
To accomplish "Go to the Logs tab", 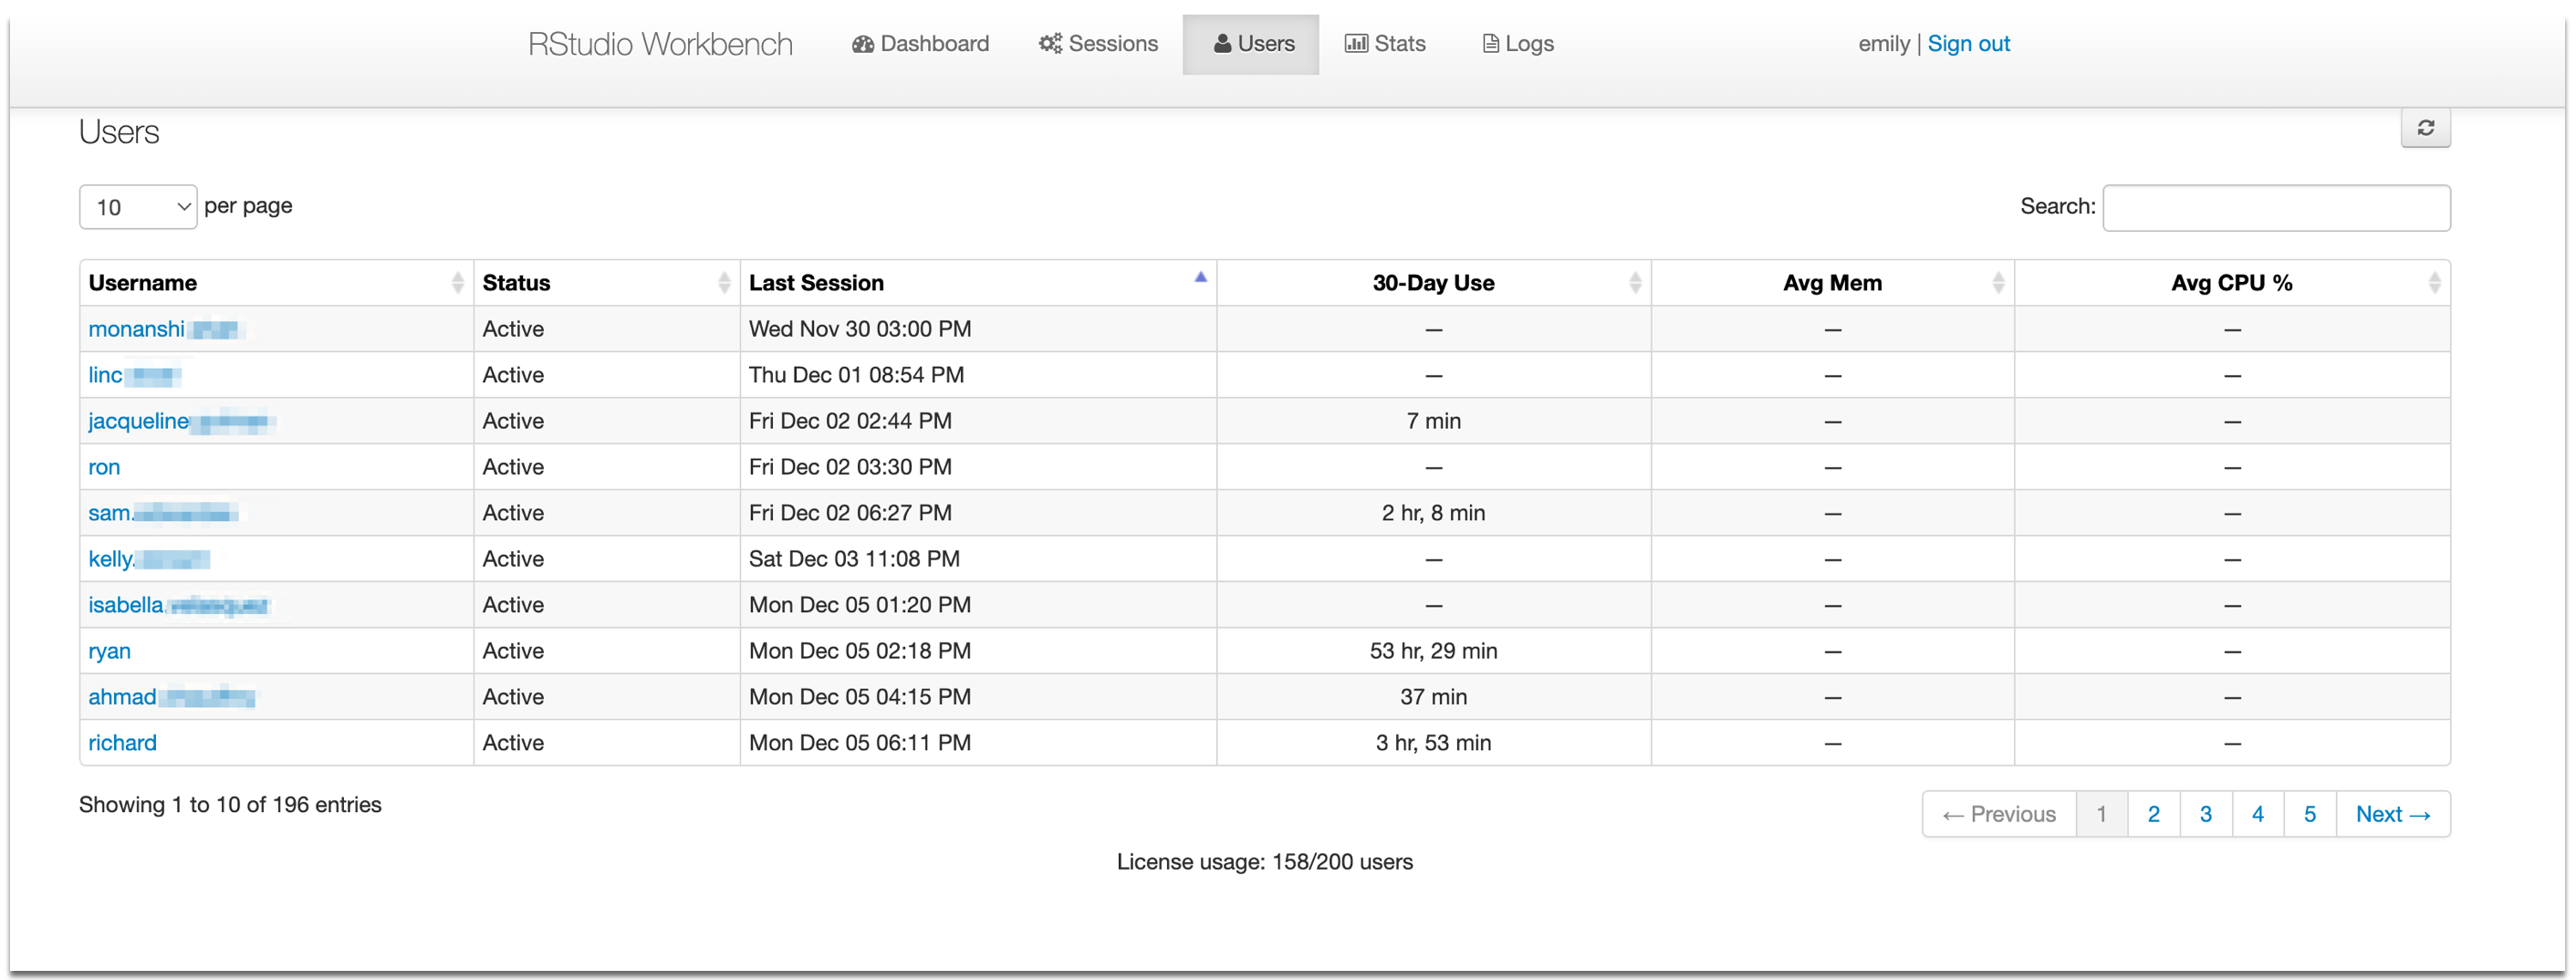I will click(x=1517, y=44).
